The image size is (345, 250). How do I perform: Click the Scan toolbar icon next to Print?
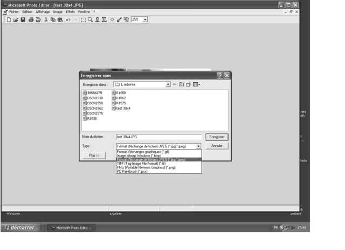click(x=38, y=19)
